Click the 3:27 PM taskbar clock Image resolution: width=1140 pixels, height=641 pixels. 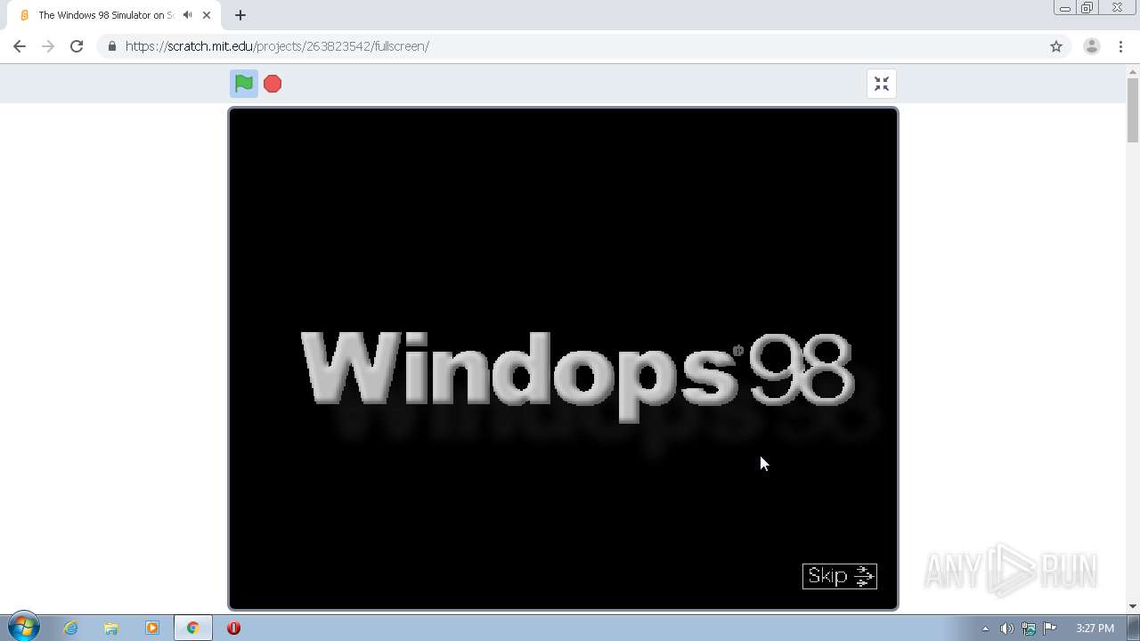tap(1095, 629)
